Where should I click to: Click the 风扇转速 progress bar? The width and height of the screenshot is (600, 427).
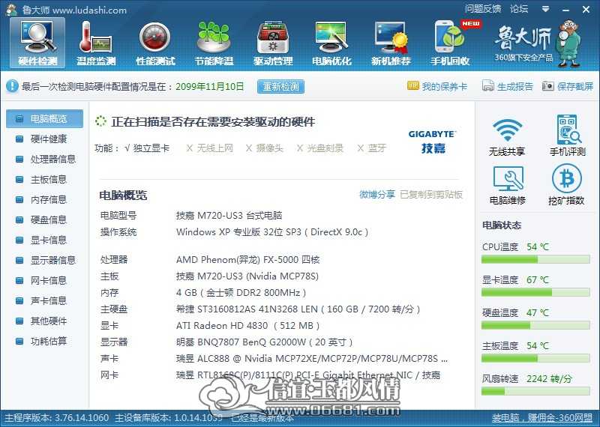click(535, 392)
